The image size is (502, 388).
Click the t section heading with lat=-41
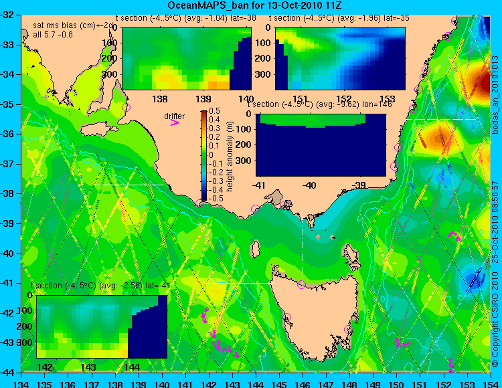coord(100,286)
